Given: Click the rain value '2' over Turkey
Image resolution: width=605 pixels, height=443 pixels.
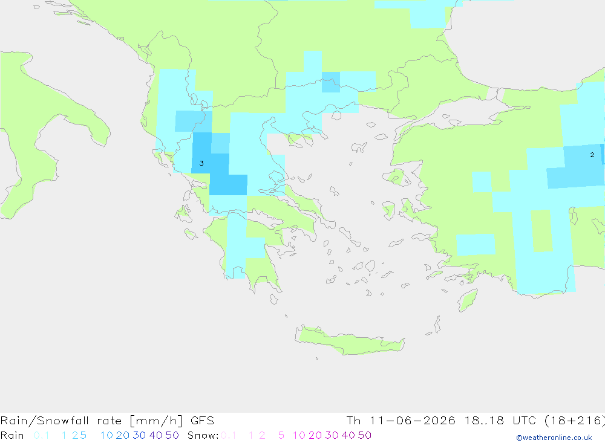Looking at the screenshot, I should pyautogui.click(x=592, y=155).
